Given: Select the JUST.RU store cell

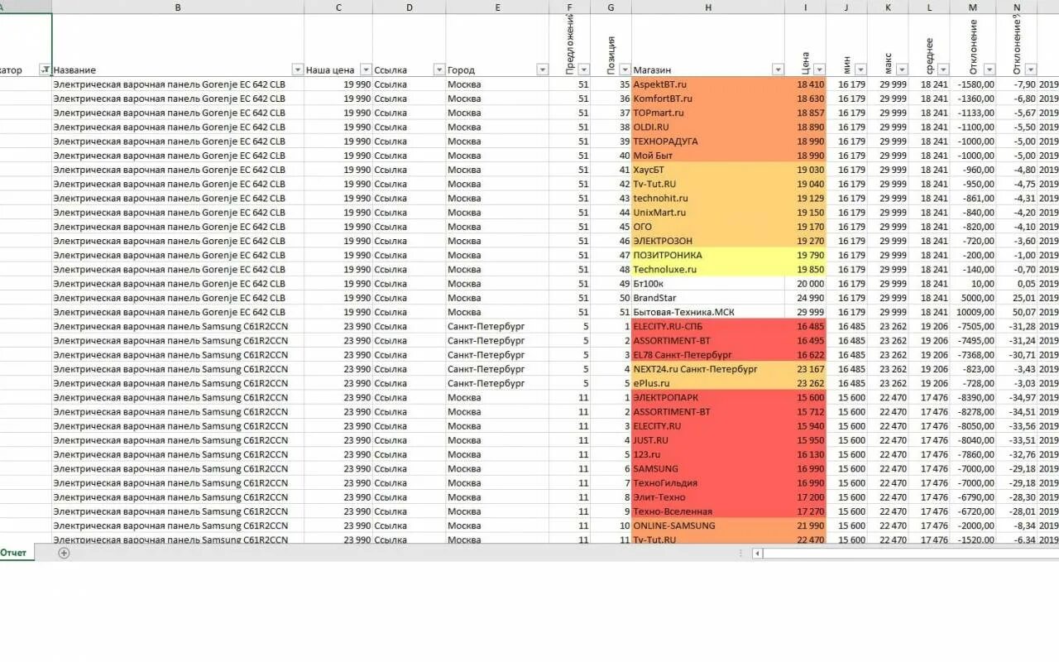Looking at the screenshot, I should (x=708, y=440).
